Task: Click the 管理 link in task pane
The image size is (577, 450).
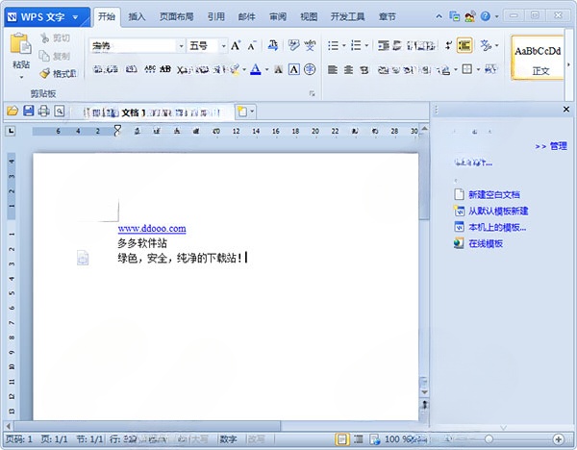Action: click(x=558, y=146)
